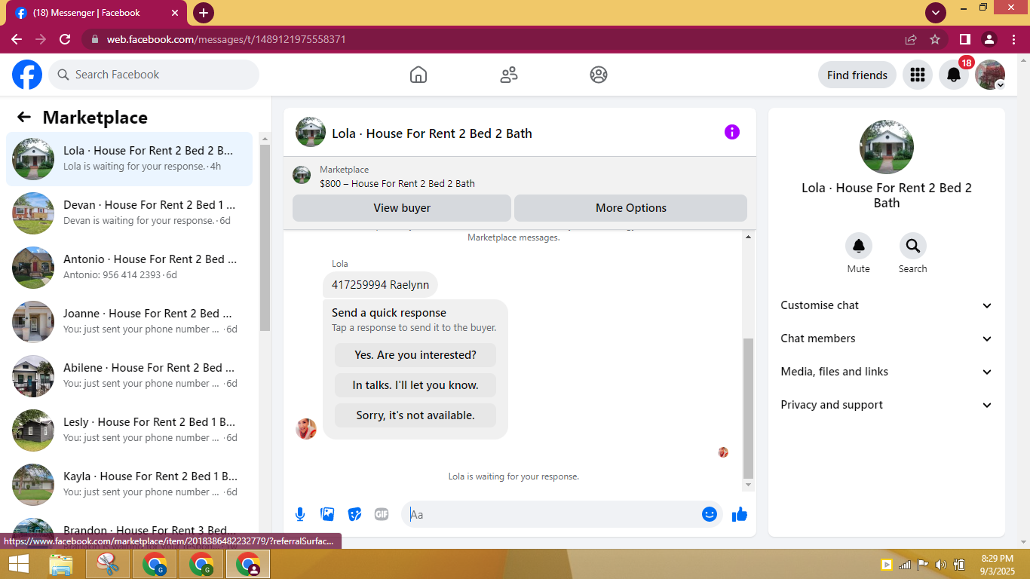1030x579 pixels.
Task: Open the tab search dropdown arrow
Action: pyautogui.click(x=936, y=13)
